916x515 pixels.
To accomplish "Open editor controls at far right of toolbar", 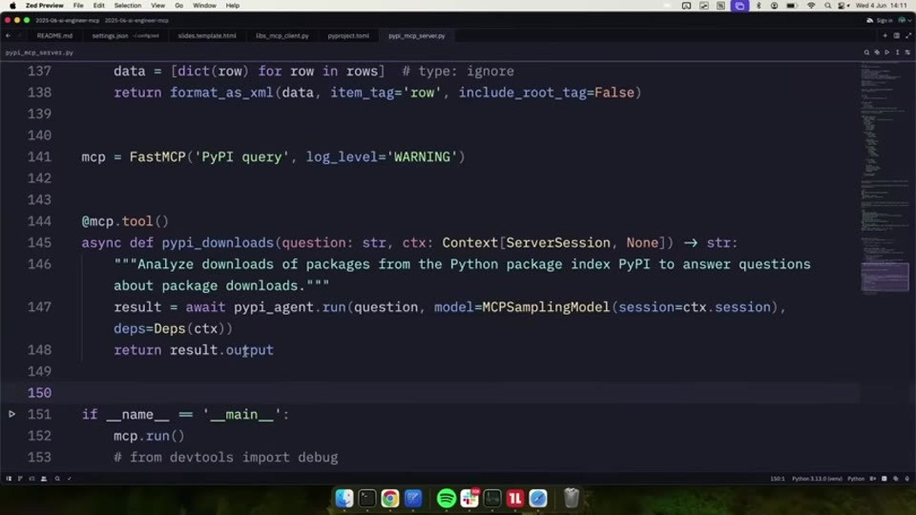I will [908, 53].
